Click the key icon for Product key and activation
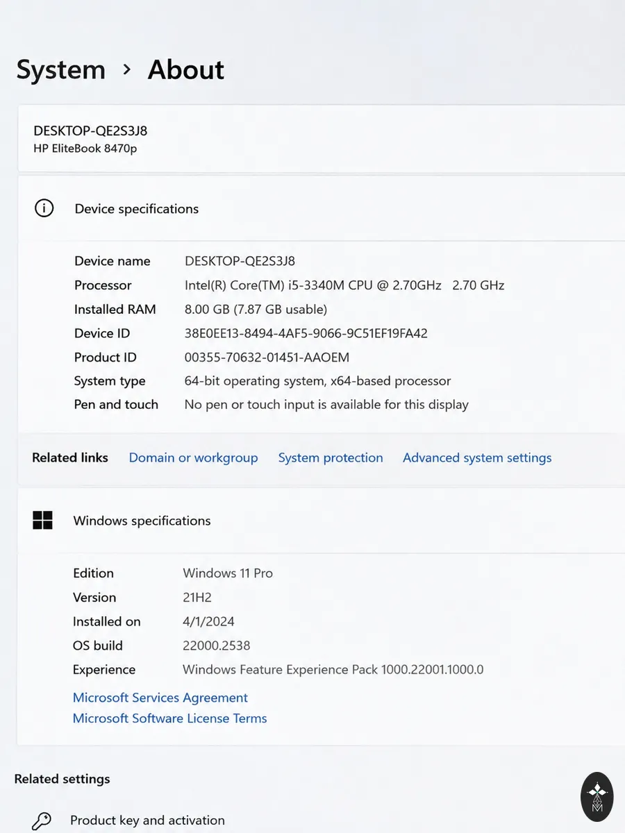This screenshot has height=833, width=625. (42, 821)
